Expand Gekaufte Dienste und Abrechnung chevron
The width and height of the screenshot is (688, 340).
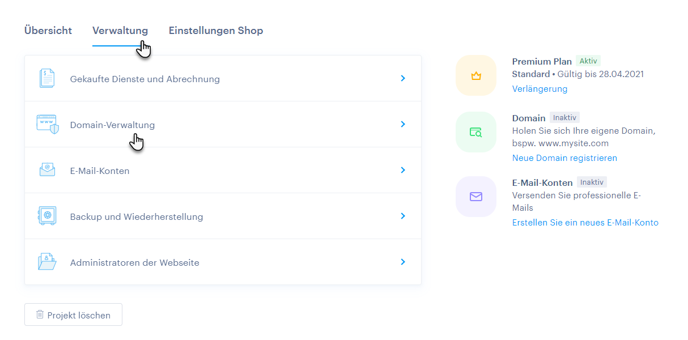pyautogui.click(x=403, y=78)
